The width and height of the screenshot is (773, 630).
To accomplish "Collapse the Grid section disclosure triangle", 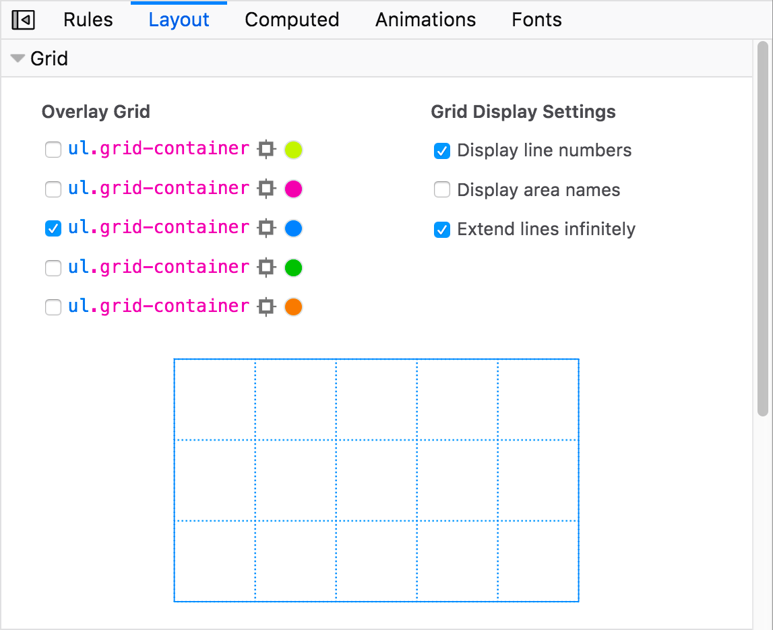I will (18, 58).
